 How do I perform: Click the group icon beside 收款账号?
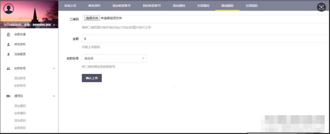[x=9, y=68]
